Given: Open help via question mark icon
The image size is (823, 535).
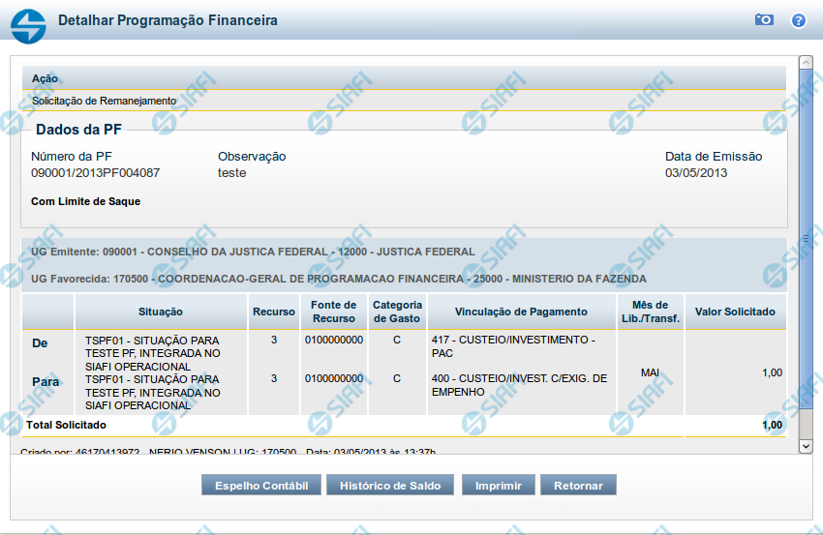Looking at the screenshot, I should coord(799,20).
